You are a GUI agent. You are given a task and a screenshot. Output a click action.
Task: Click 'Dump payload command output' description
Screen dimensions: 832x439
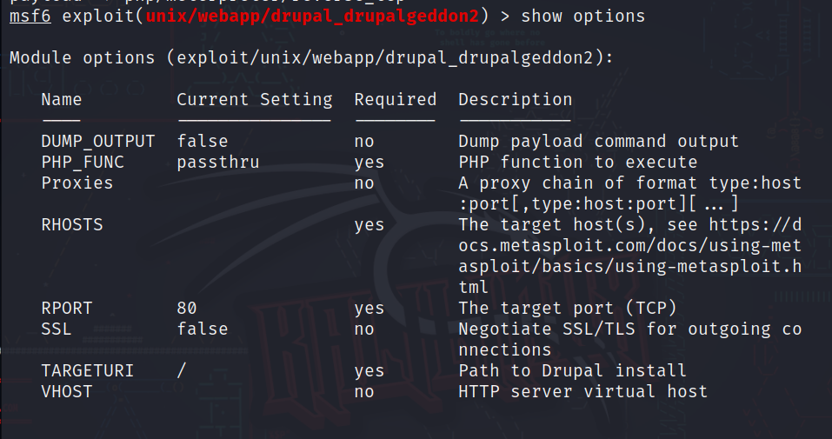(x=598, y=142)
